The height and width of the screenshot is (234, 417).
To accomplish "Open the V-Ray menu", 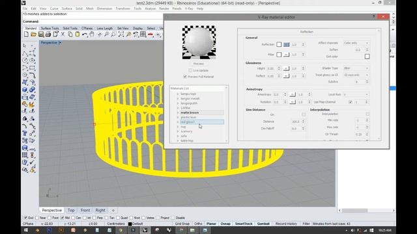I will [x=189, y=8].
